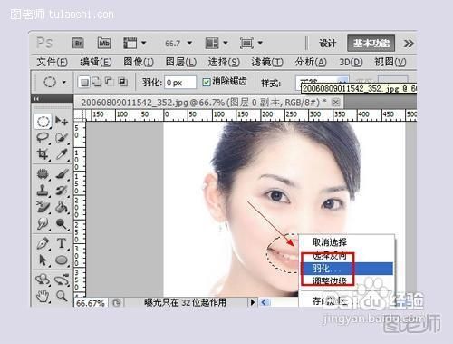Open status bar info options arrow

[253, 302]
